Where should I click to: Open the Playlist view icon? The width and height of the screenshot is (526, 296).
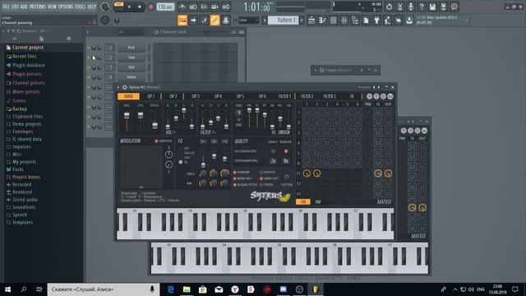[311, 21]
